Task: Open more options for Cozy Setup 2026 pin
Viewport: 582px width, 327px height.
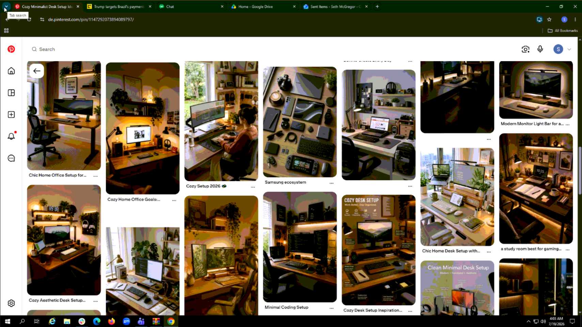Action: click(253, 187)
